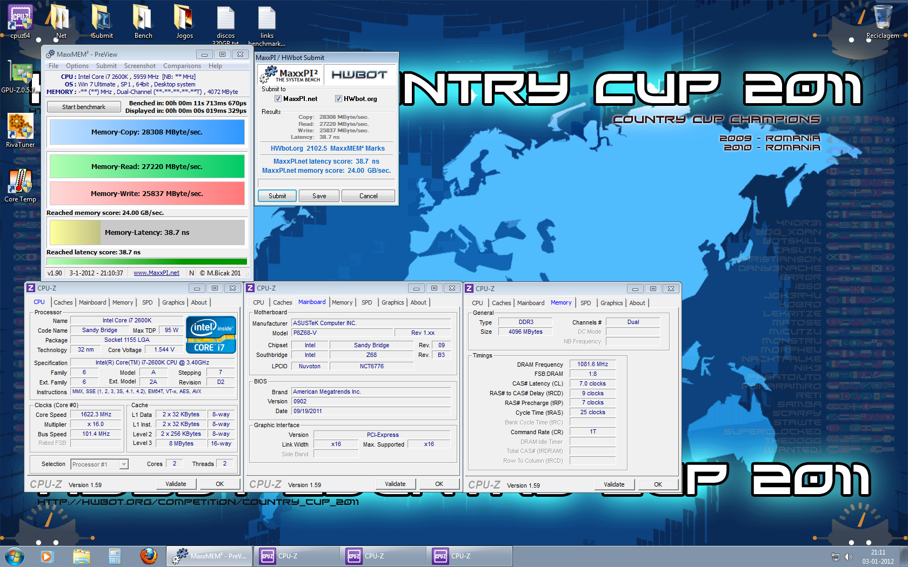
Task: Click the MaxxPI² system bench logo
Action: (x=290, y=75)
